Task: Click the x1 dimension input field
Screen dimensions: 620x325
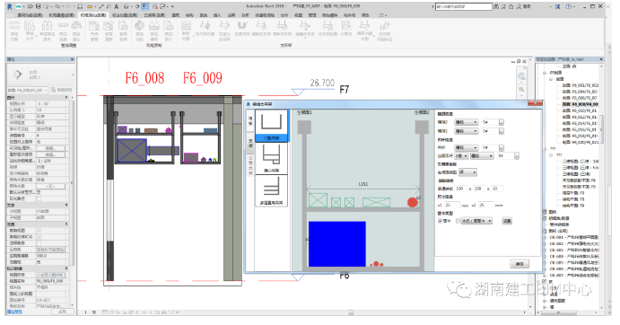Action: point(451,205)
